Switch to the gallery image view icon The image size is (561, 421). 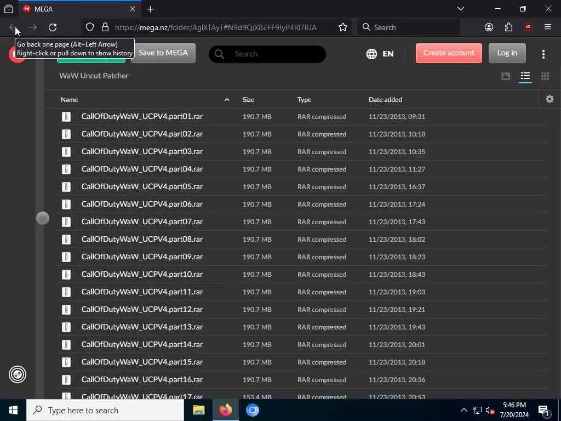point(506,76)
